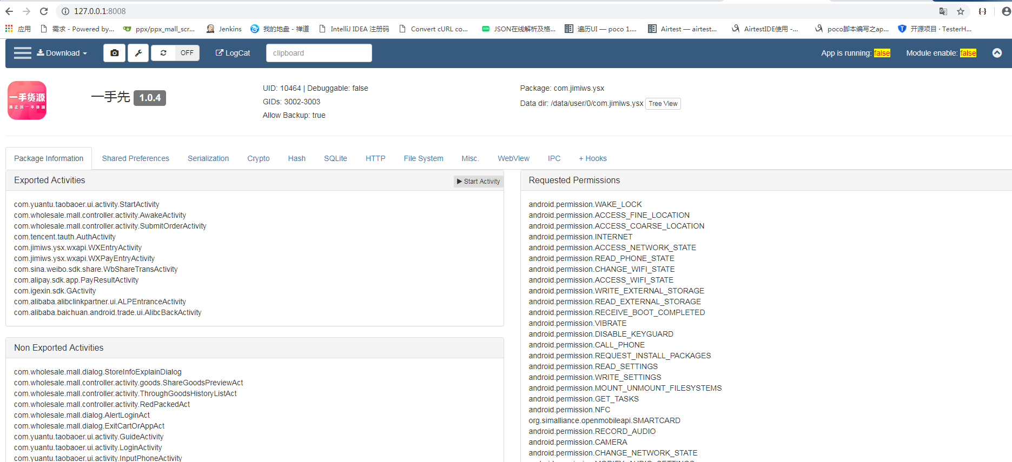The image size is (1012, 462).
Task: Select the WXEntryActivity entry
Action: 78,247
